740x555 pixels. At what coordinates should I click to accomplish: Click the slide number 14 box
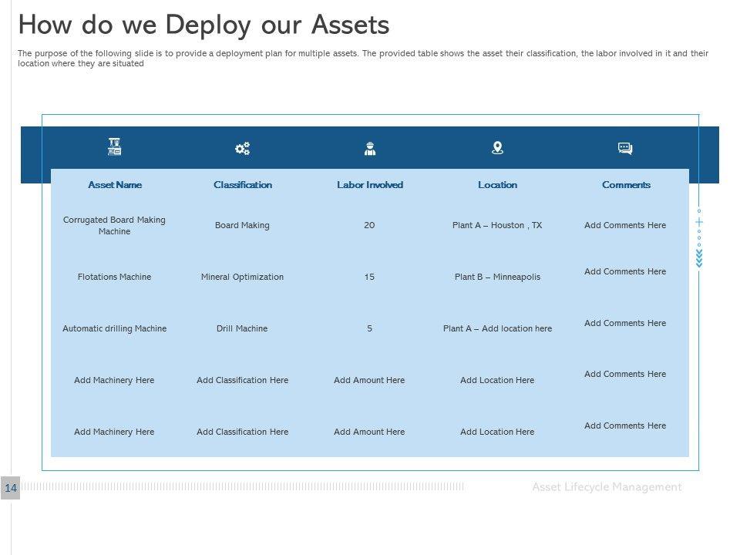pyautogui.click(x=10, y=487)
